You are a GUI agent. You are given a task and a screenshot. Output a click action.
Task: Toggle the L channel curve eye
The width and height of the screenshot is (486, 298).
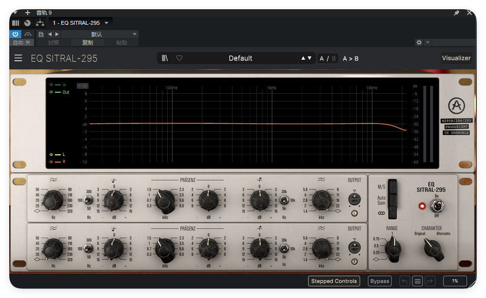click(51, 154)
